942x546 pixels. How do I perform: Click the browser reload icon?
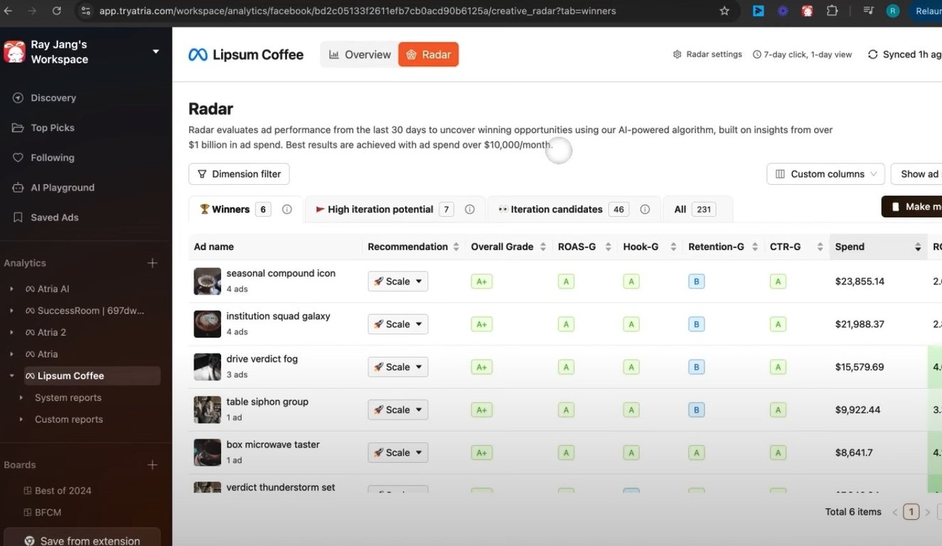(57, 11)
